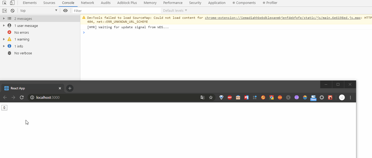Open the Performance tab

click(x=173, y=3)
